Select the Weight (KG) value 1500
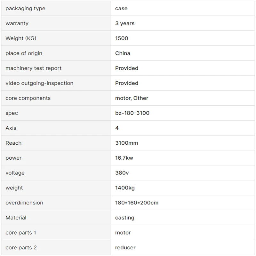This screenshot has width=256, height=256. (122, 38)
